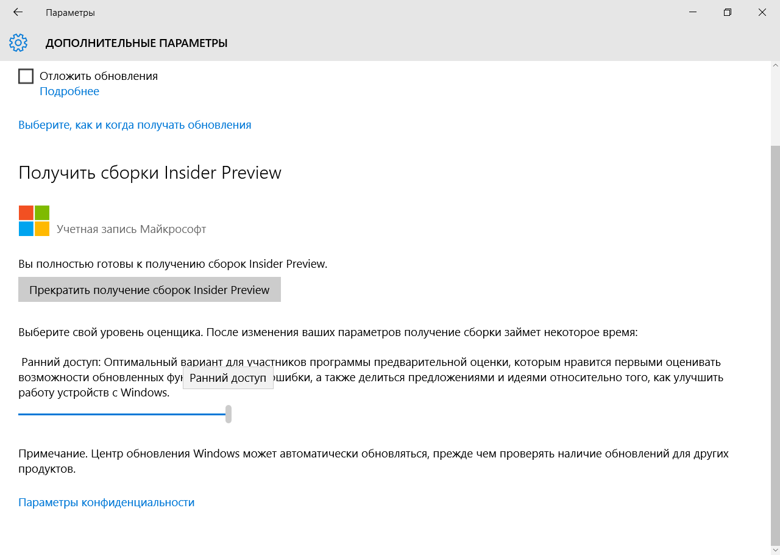Click the settings gear icon in the header
The height and width of the screenshot is (555, 780).
(18, 43)
